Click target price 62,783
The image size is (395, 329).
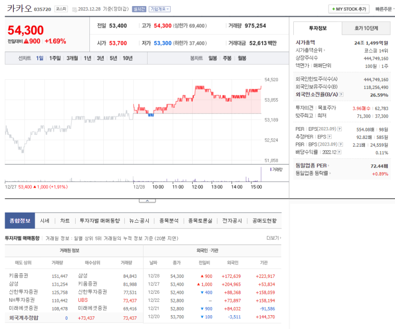pyautogui.click(x=381, y=109)
